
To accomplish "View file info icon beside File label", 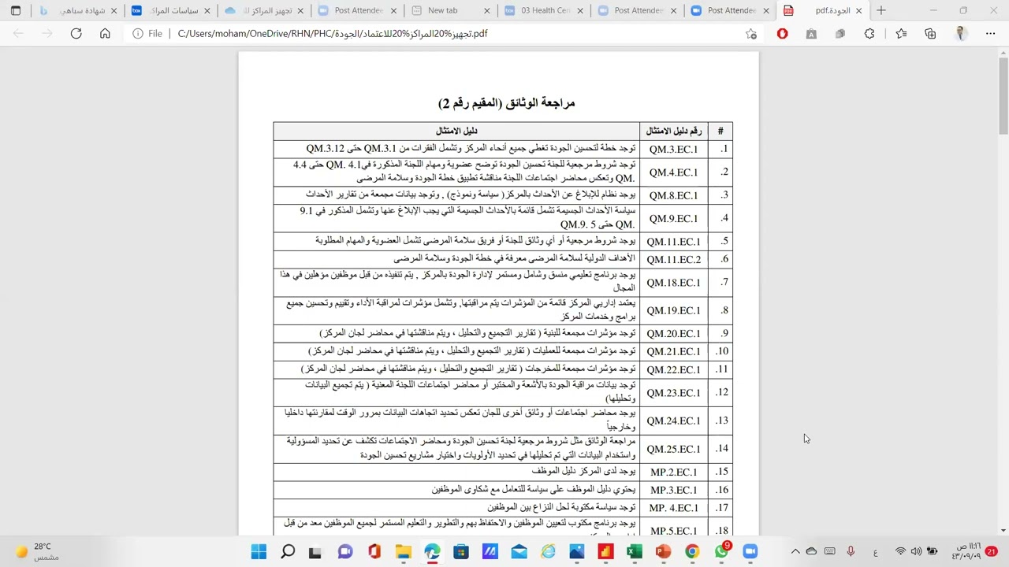I will click(138, 34).
